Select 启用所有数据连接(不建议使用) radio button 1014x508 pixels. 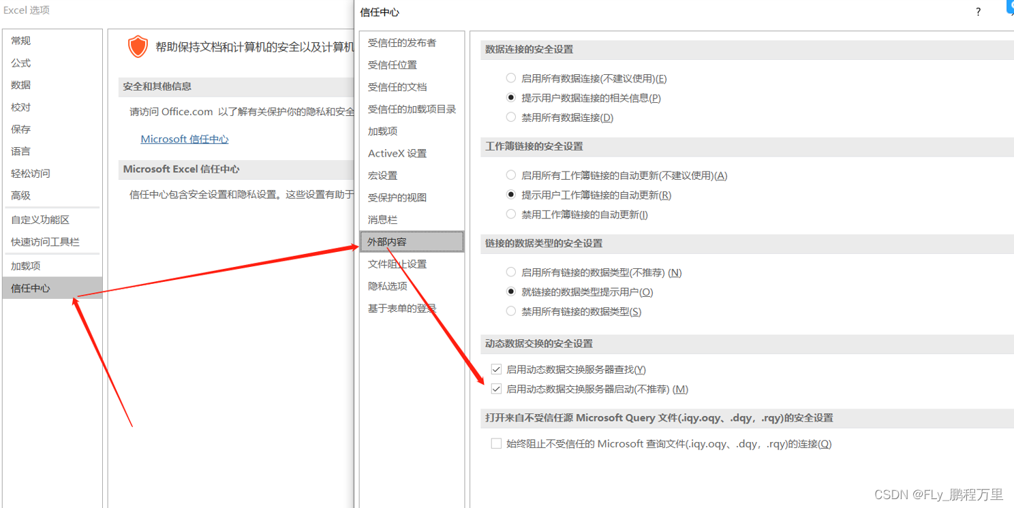coord(511,78)
